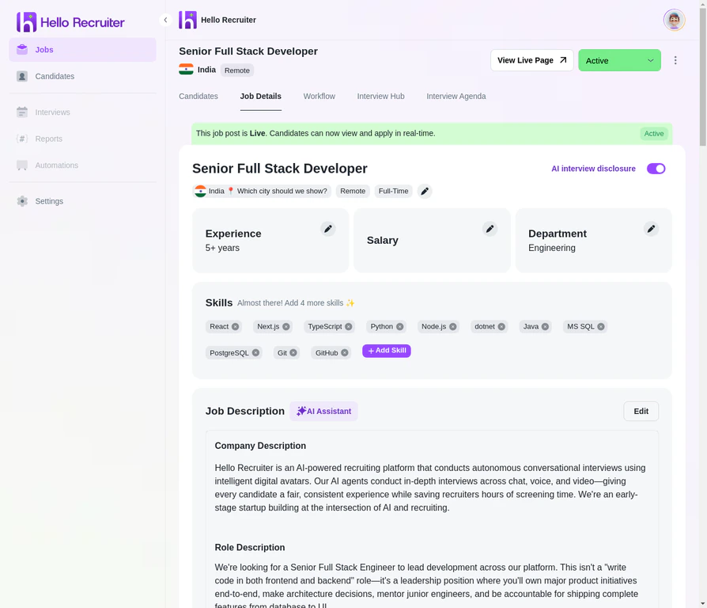707x608 pixels.
Task: Switch to the Candidates tab
Action: pos(198,96)
